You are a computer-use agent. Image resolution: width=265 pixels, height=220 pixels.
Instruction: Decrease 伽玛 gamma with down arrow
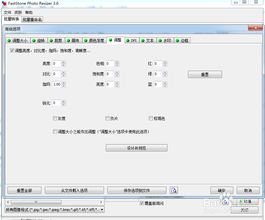coord(64,86)
